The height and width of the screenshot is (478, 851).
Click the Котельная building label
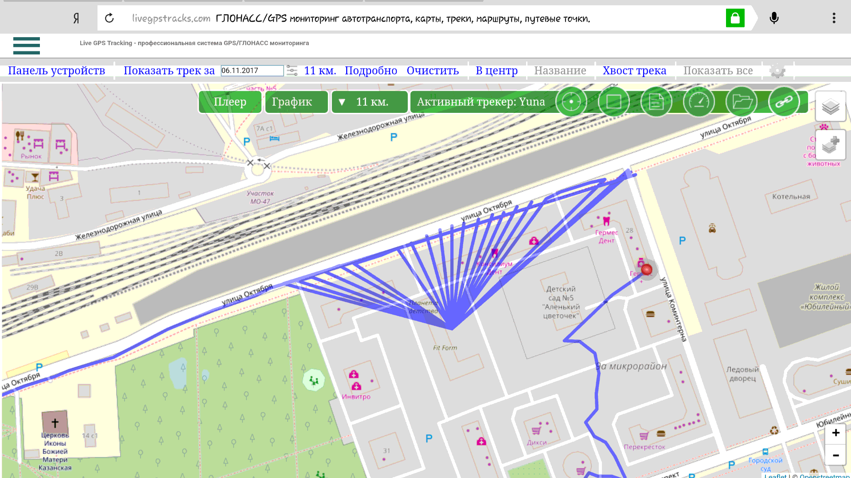[791, 197]
